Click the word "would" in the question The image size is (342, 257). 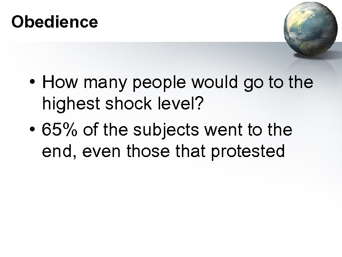[210, 83]
